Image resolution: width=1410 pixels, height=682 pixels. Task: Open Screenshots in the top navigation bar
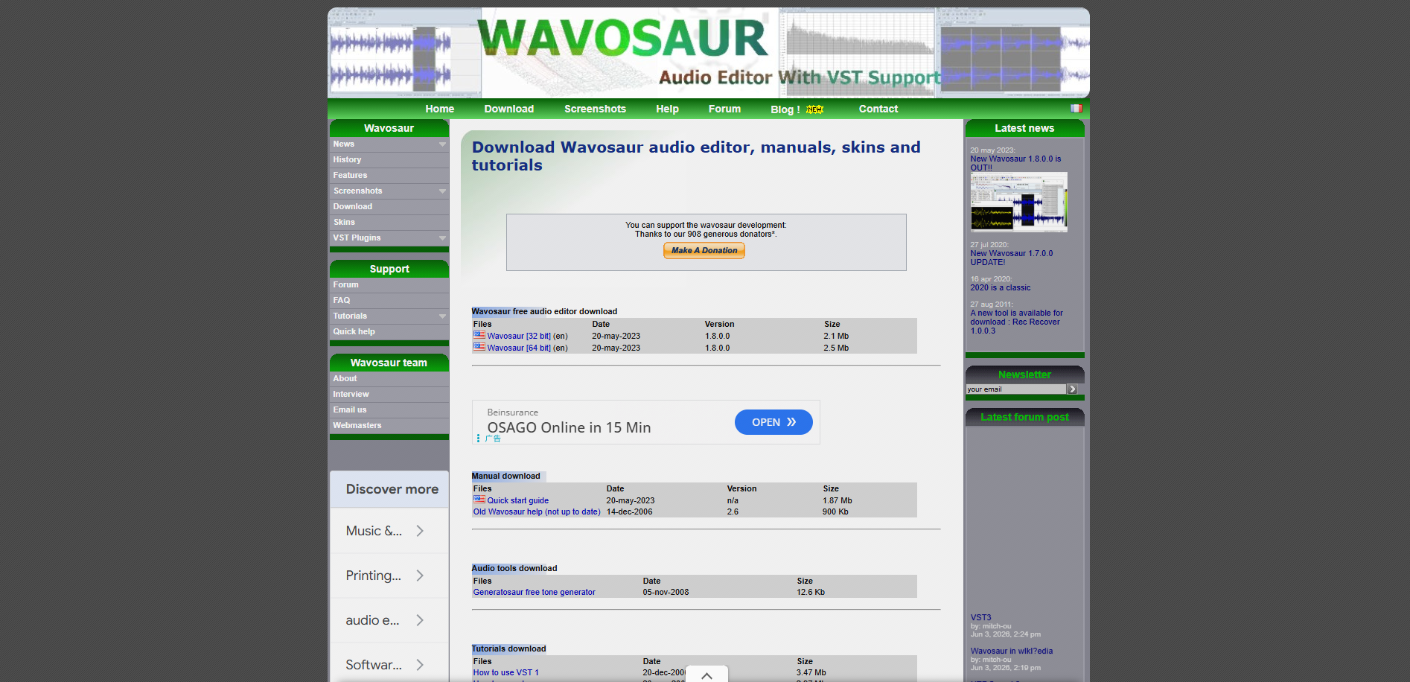tap(595, 109)
